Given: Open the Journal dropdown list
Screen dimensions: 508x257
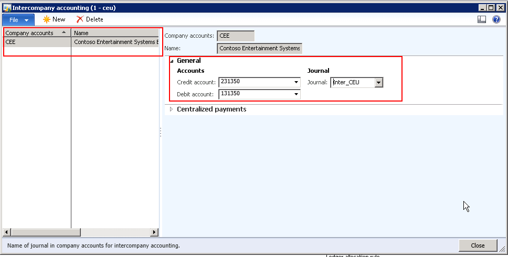Looking at the screenshot, I should pyautogui.click(x=378, y=82).
